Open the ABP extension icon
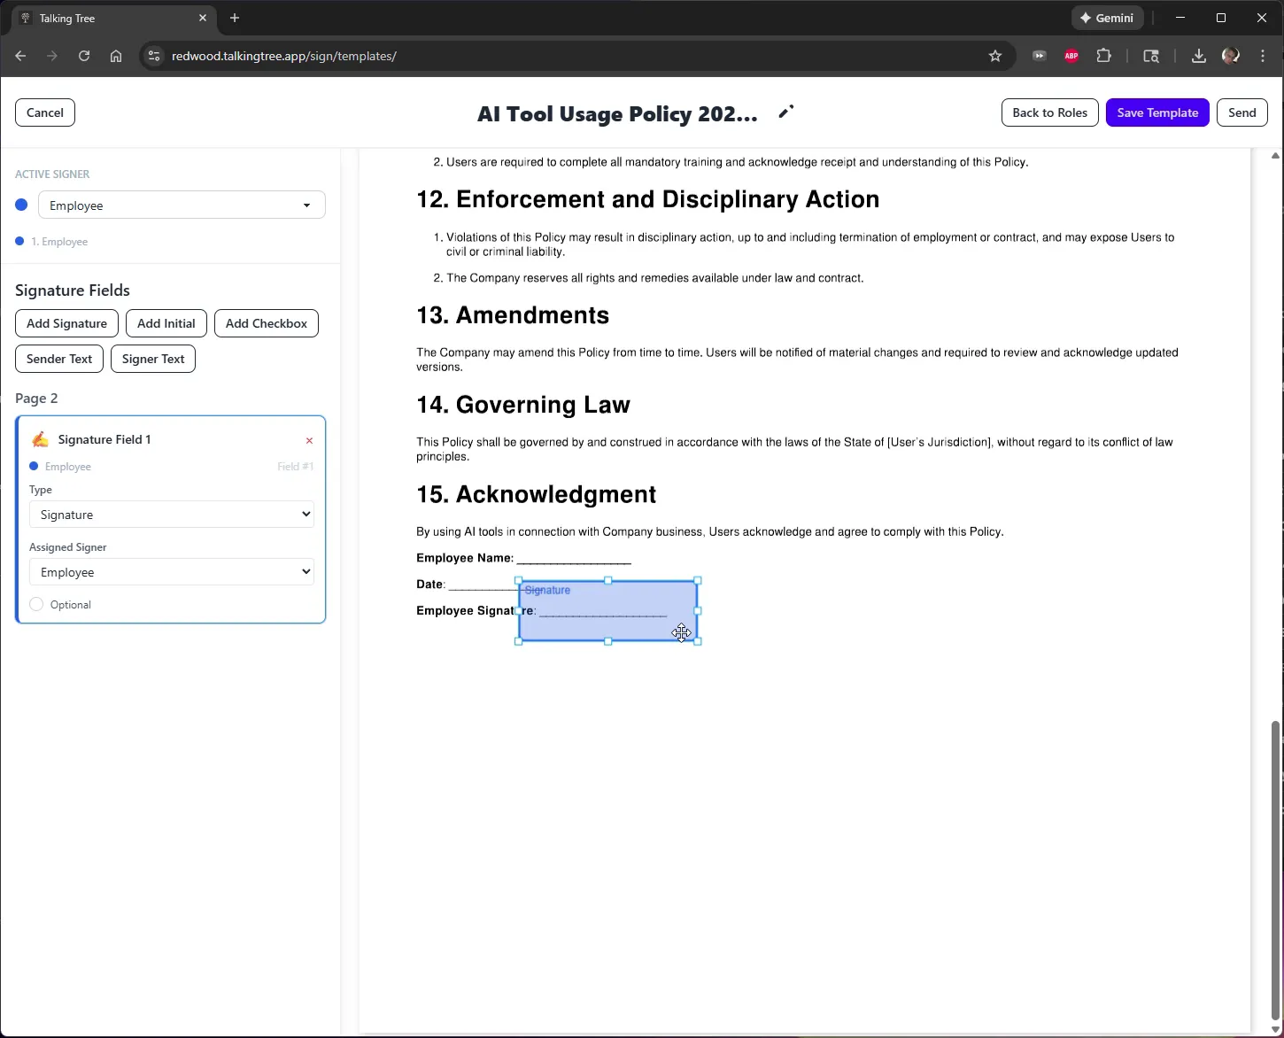The height and width of the screenshot is (1038, 1284). click(1071, 56)
